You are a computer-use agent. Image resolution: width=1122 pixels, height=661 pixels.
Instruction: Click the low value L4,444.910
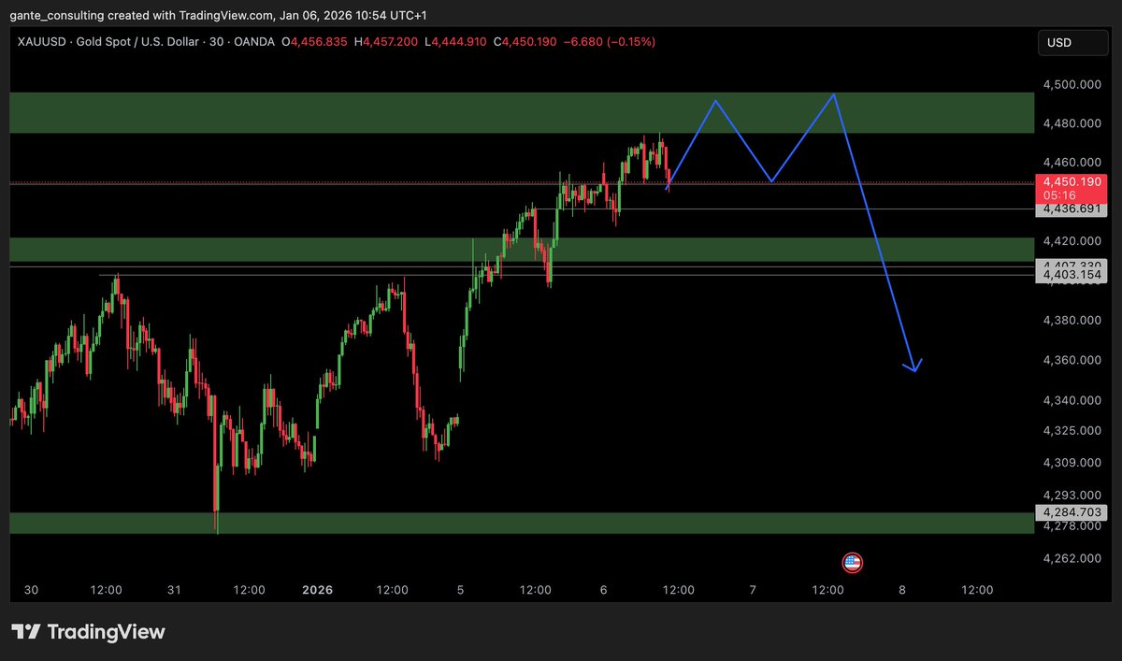click(x=455, y=42)
